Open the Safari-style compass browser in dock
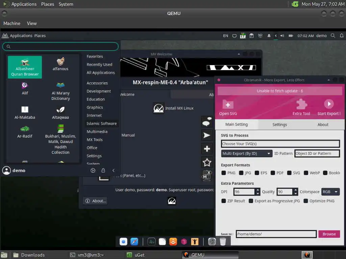The width and height of the screenshot is (346, 259). click(134, 241)
